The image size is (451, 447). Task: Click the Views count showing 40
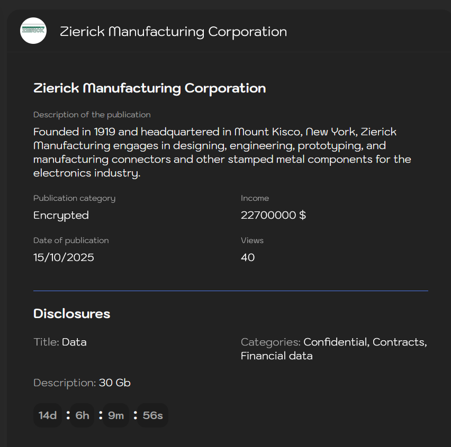point(248,257)
